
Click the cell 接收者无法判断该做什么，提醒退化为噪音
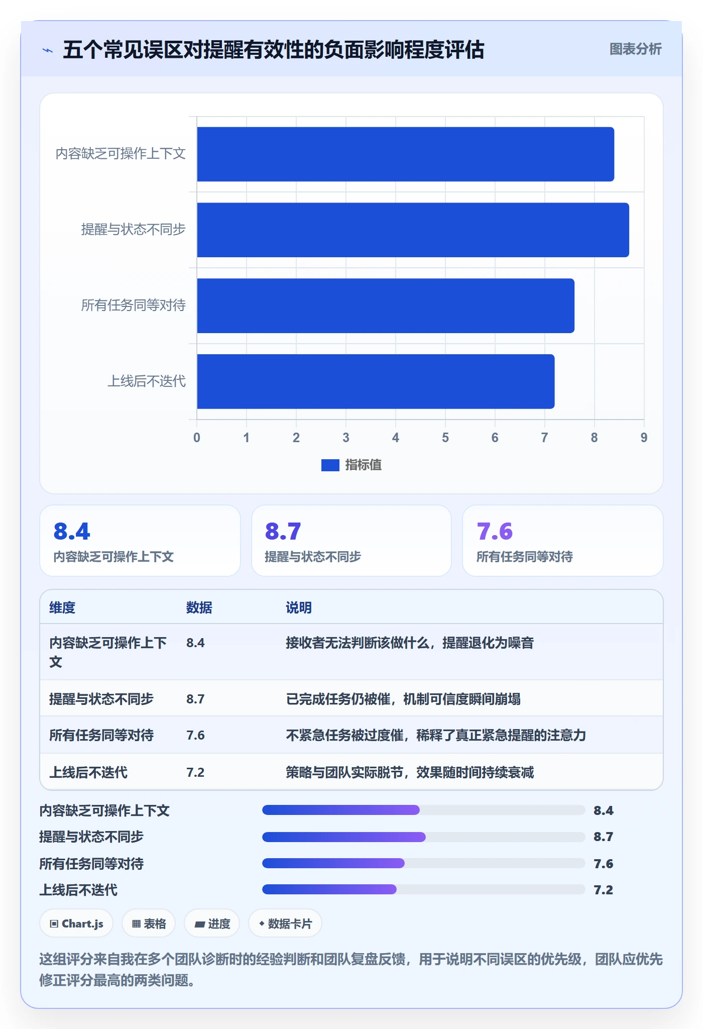410,643
